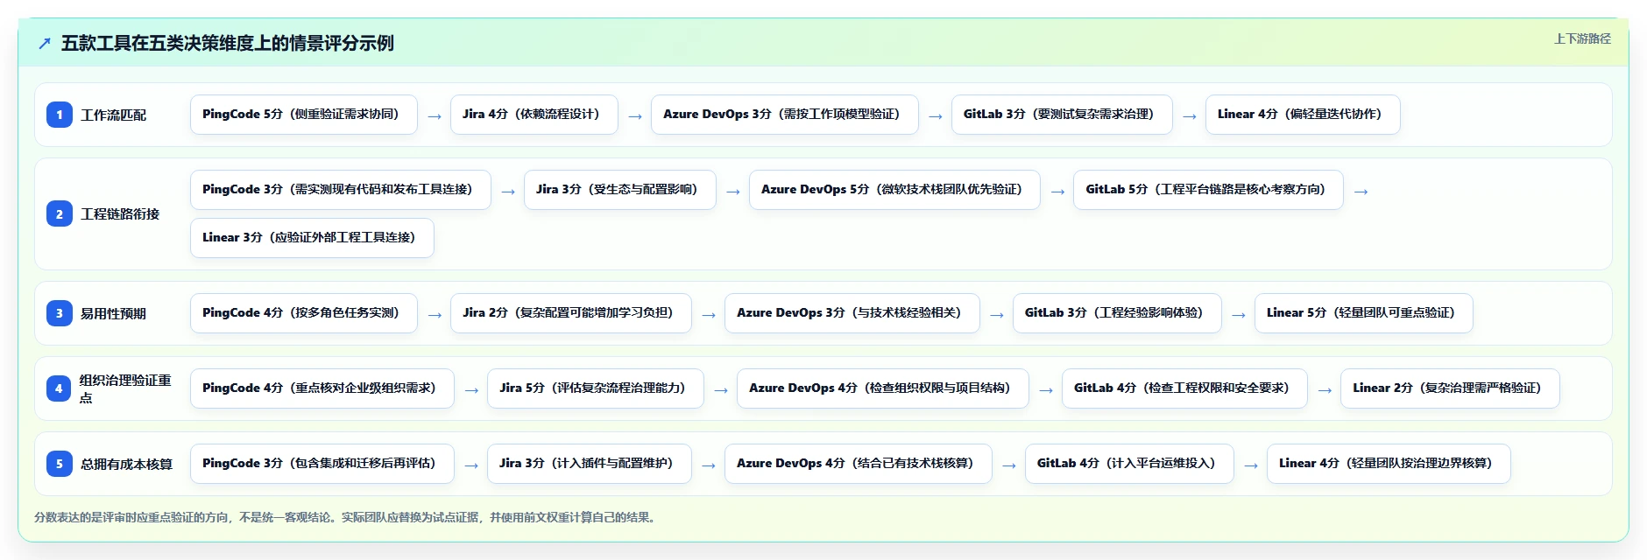
Task: Click the number 3 badge for 易用性预期
Action: [60, 313]
